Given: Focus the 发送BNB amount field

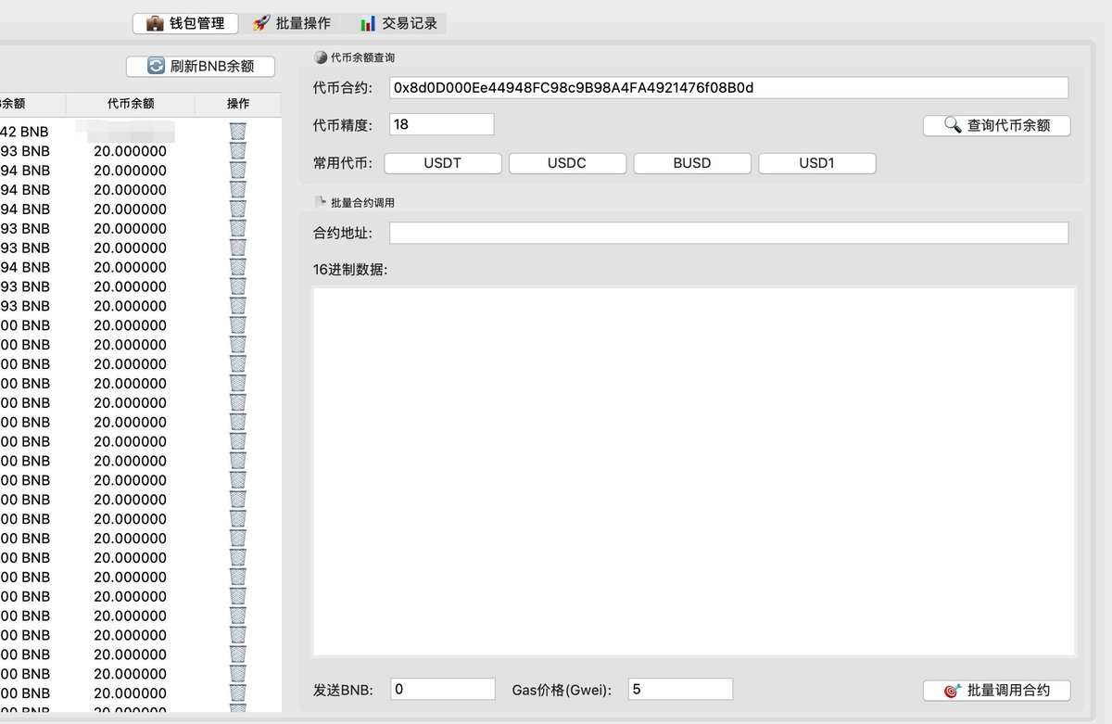Looking at the screenshot, I should tap(443, 689).
